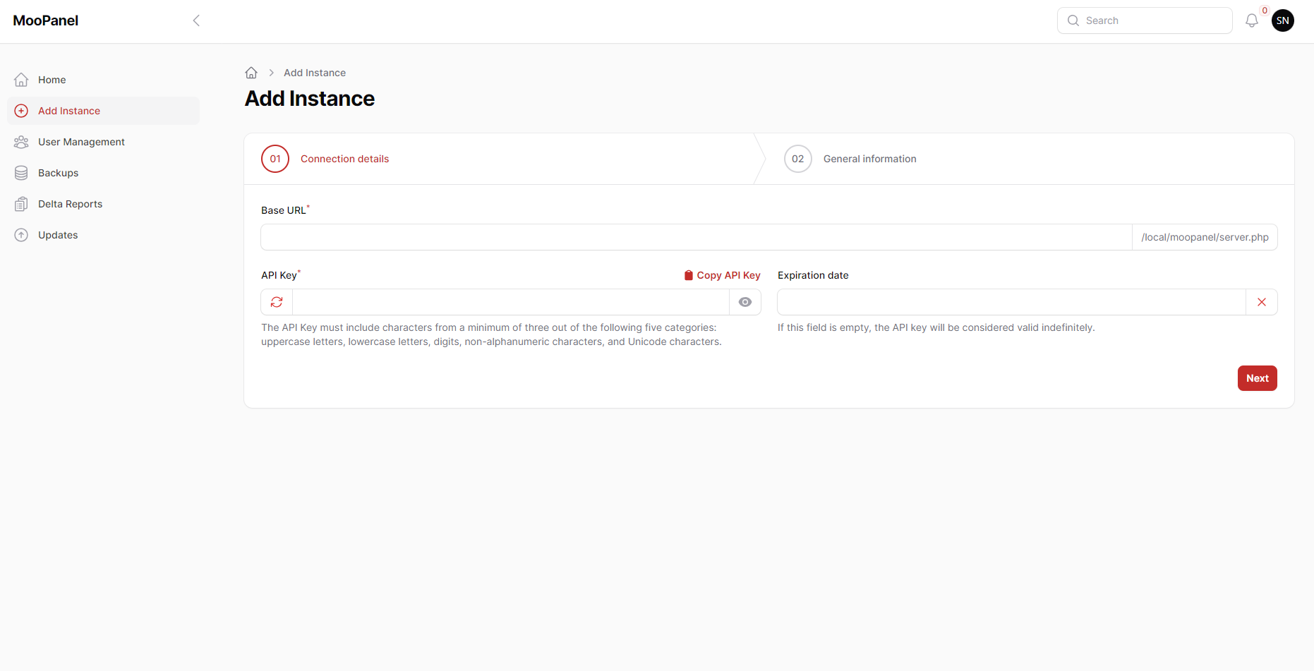Click into the Base URL input
Screen dimensions: 1314x671
(697, 237)
